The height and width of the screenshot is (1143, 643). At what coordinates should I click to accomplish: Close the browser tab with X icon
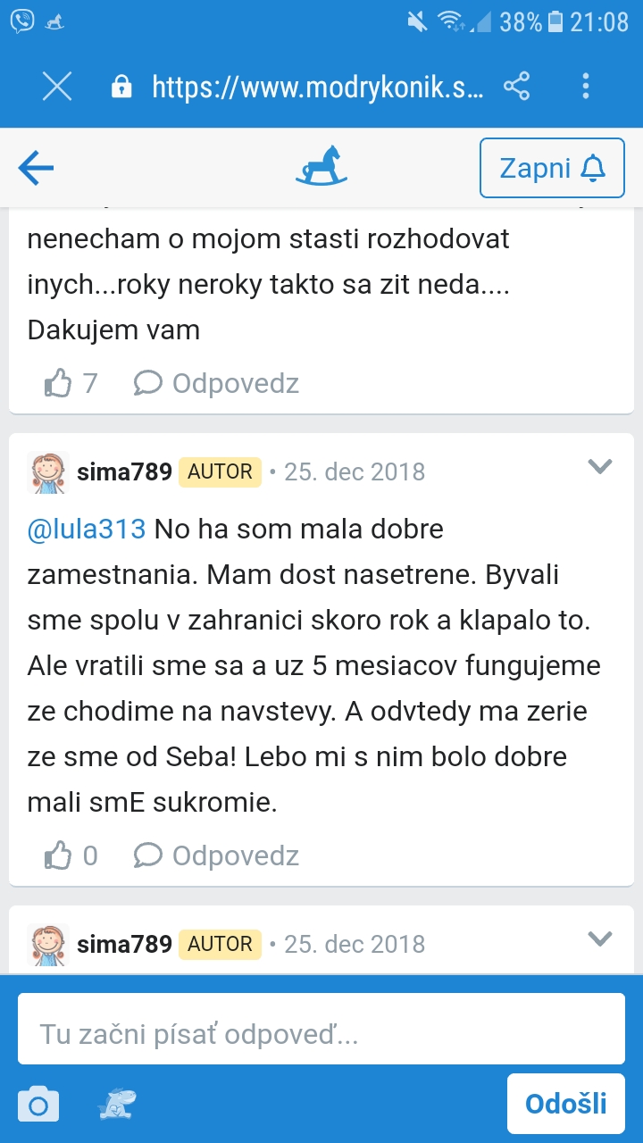pyautogui.click(x=57, y=87)
